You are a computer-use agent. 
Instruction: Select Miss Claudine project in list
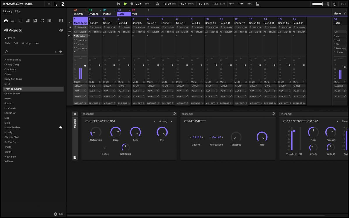pyautogui.click(x=12, y=128)
